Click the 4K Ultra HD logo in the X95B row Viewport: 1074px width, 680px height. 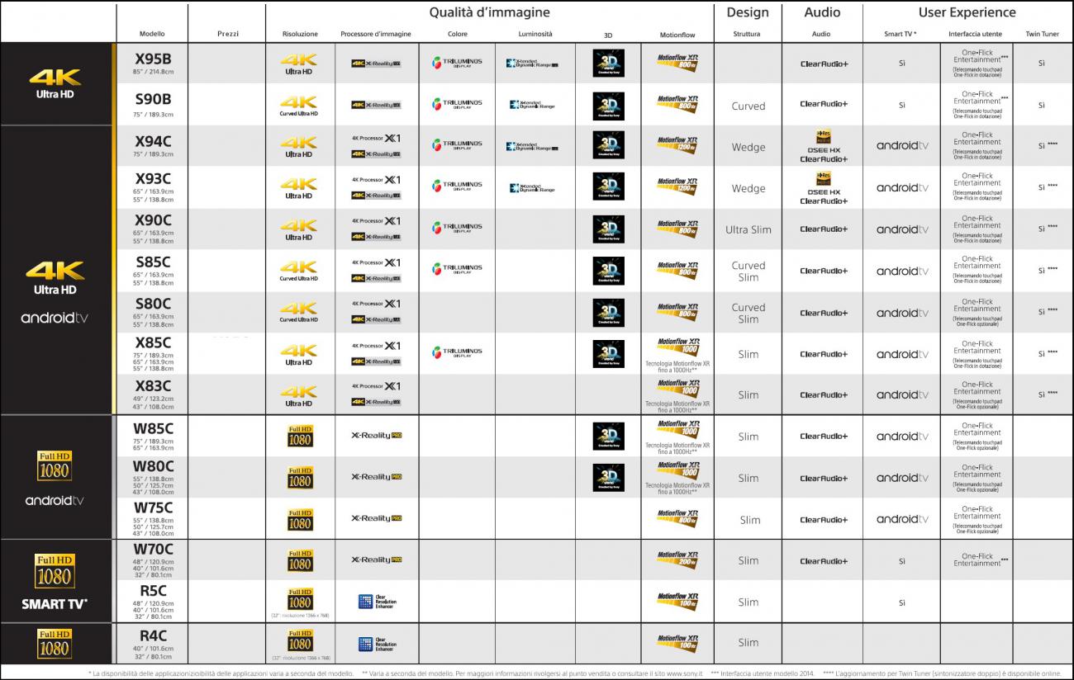pyautogui.click(x=298, y=63)
